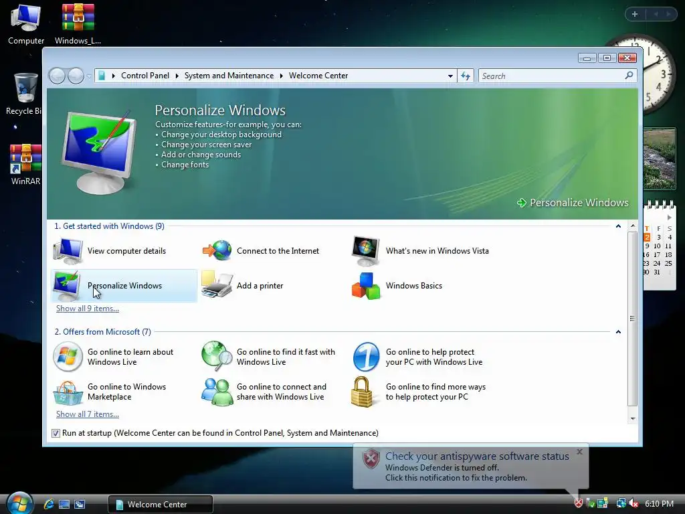Click Go online to Windows Marketplace text
Image resolution: width=685 pixels, height=514 pixels.
pos(126,392)
